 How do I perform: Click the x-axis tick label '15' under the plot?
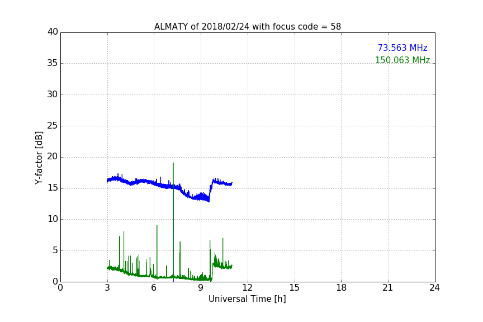click(x=295, y=288)
